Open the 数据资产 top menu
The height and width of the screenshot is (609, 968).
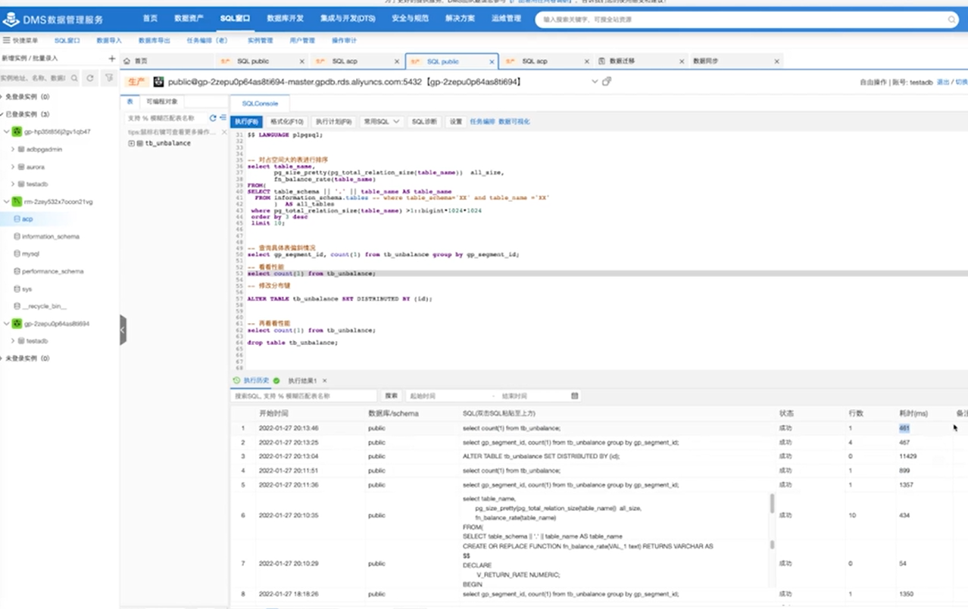point(189,18)
